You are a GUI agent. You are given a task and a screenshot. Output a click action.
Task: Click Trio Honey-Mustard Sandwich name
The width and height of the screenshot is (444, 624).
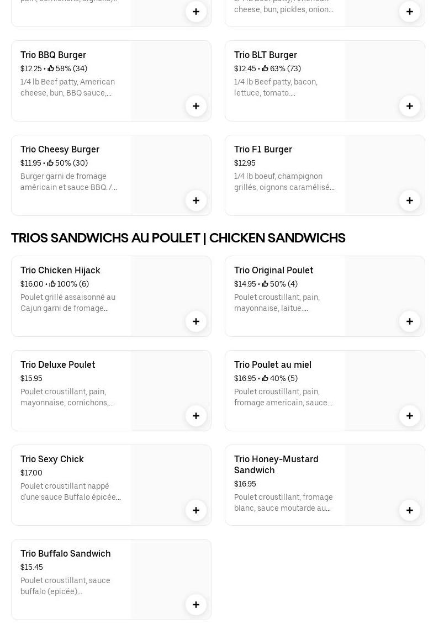276,464
